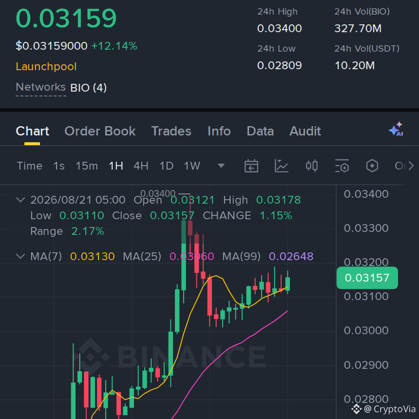419x419 pixels.
Task: Click the Launchpool tag link
Action: click(46, 67)
